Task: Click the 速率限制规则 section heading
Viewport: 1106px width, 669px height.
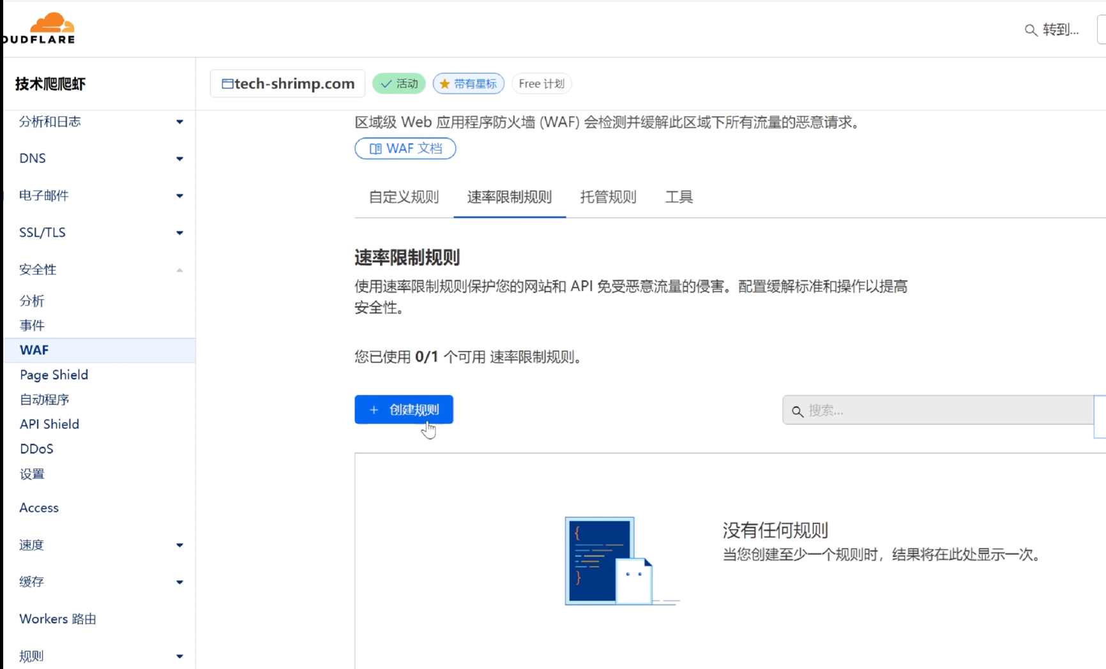Action: 407,258
